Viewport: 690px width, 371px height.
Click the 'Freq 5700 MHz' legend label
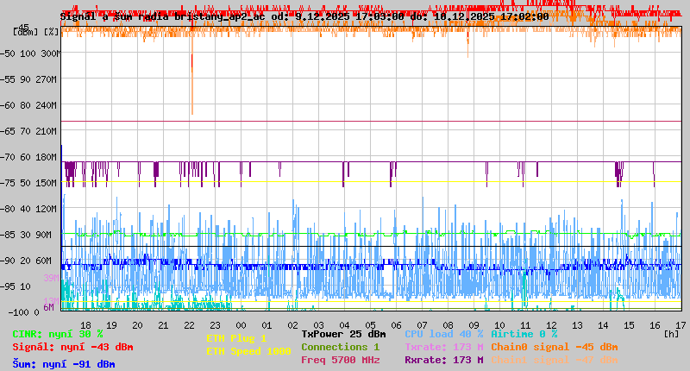tap(341, 360)
